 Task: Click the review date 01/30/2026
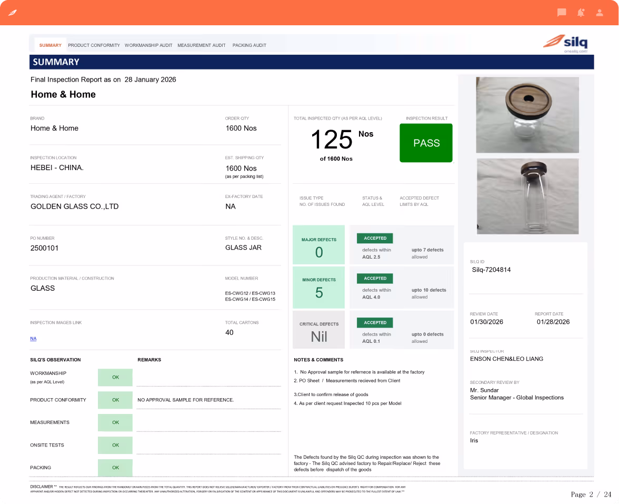coord(486,322)
